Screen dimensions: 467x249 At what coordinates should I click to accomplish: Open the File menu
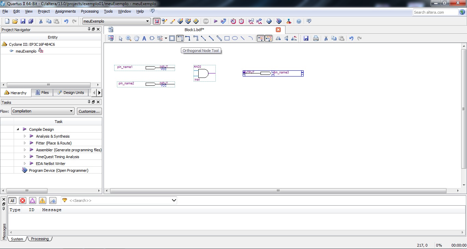tap(5, 11)
